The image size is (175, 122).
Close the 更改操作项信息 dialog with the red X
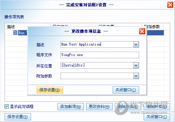142,31
